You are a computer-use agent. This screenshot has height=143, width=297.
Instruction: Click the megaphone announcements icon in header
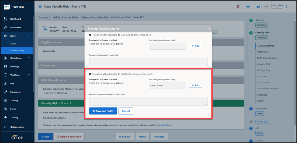click(x=258, y=7)
